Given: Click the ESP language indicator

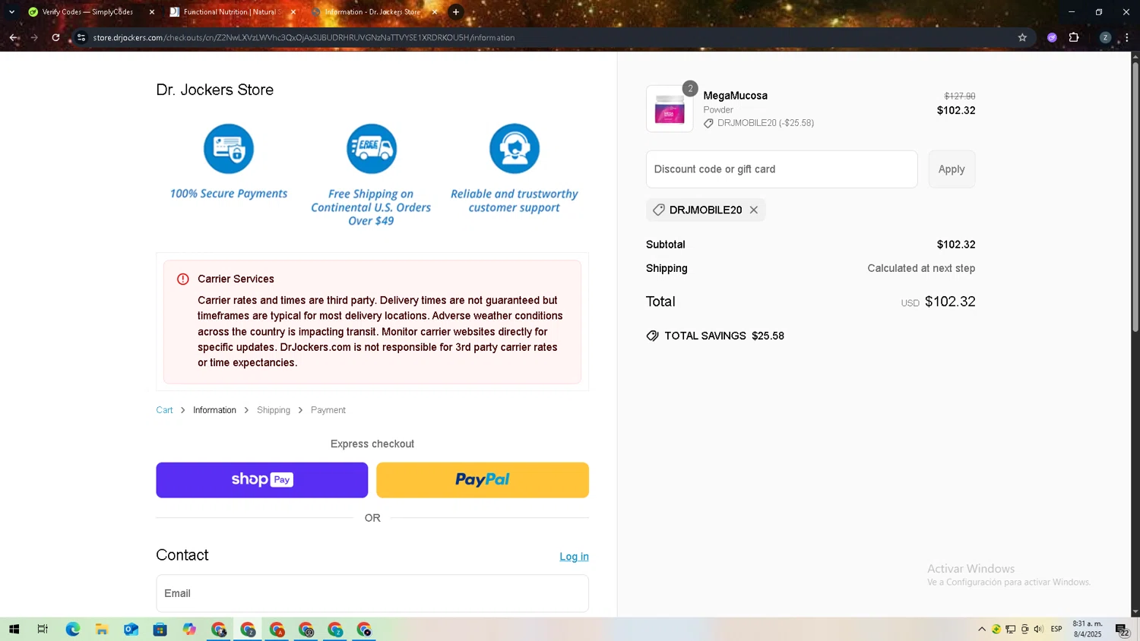Looking at the screenshot, I should 1056,629.
